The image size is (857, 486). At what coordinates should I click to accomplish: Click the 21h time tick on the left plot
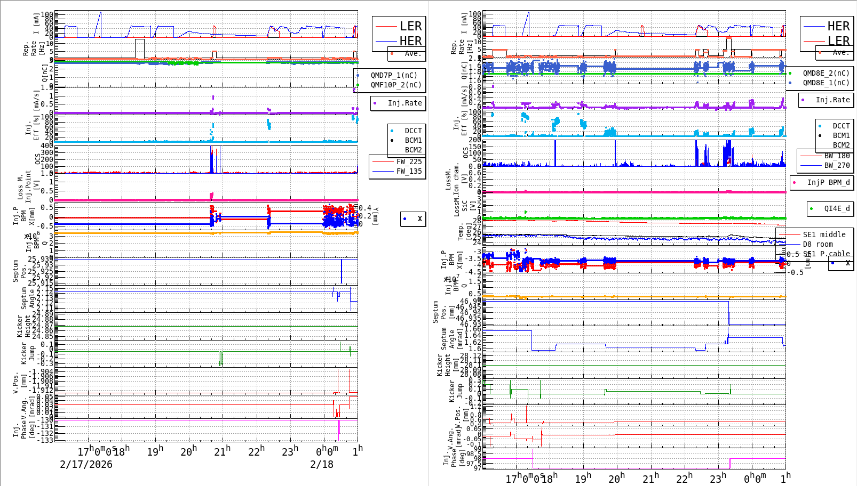pyautogui.click(x=222, y=451)
